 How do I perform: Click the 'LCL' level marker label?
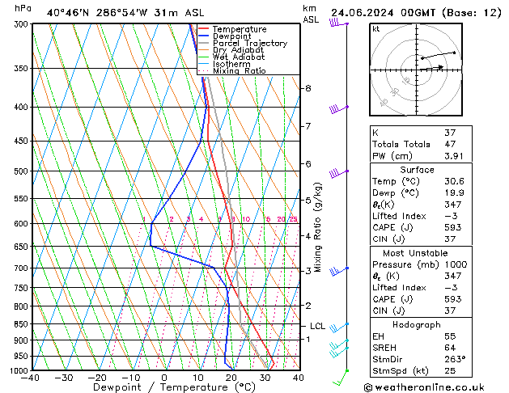(317, 326)
